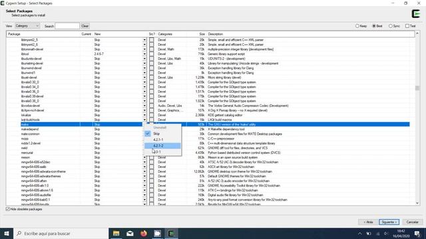The height and width of the screenshot is (239, 426).
Task: Click the Cygwin logo in the header
Action: click(x=415, y=13)
